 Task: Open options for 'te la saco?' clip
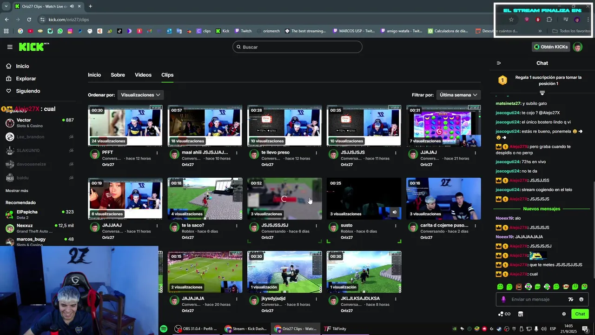236,226
